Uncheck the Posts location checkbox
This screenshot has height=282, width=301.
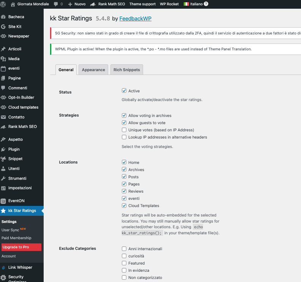(124, 176)
